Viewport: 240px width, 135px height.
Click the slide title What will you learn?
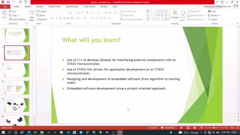pos(91,40)
